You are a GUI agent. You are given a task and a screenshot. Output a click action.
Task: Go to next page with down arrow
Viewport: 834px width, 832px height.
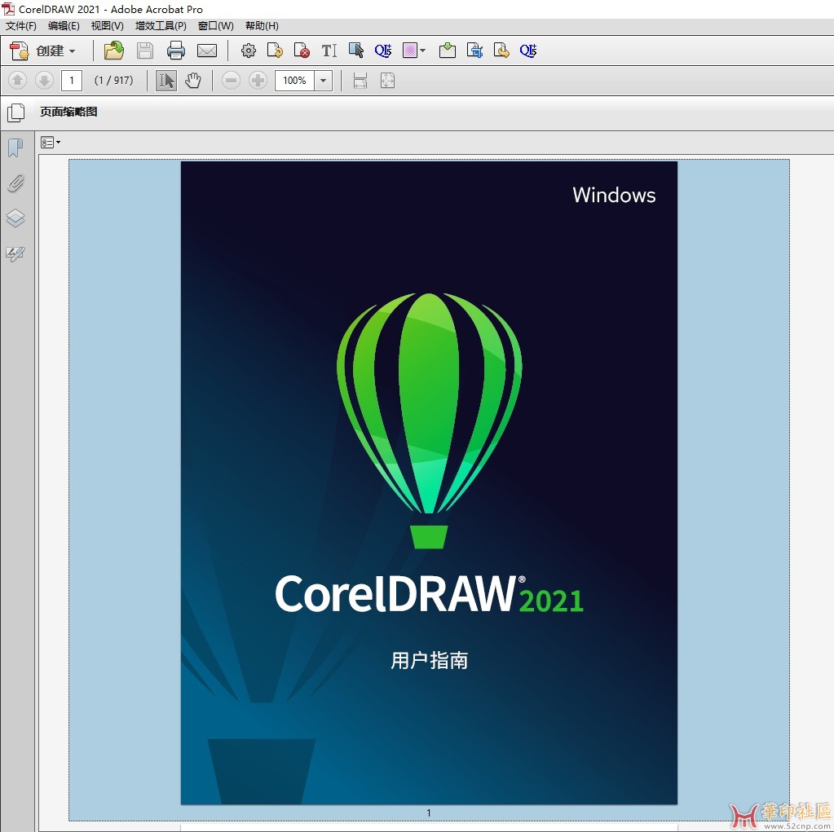tap(44, 81)
